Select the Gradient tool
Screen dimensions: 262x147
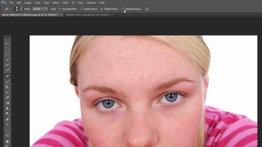(7, 103)
